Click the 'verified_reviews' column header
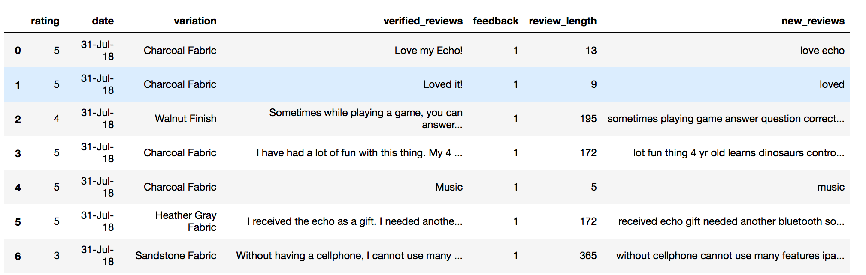The height and width of the screenshot is (275, 866). (423, 21)
